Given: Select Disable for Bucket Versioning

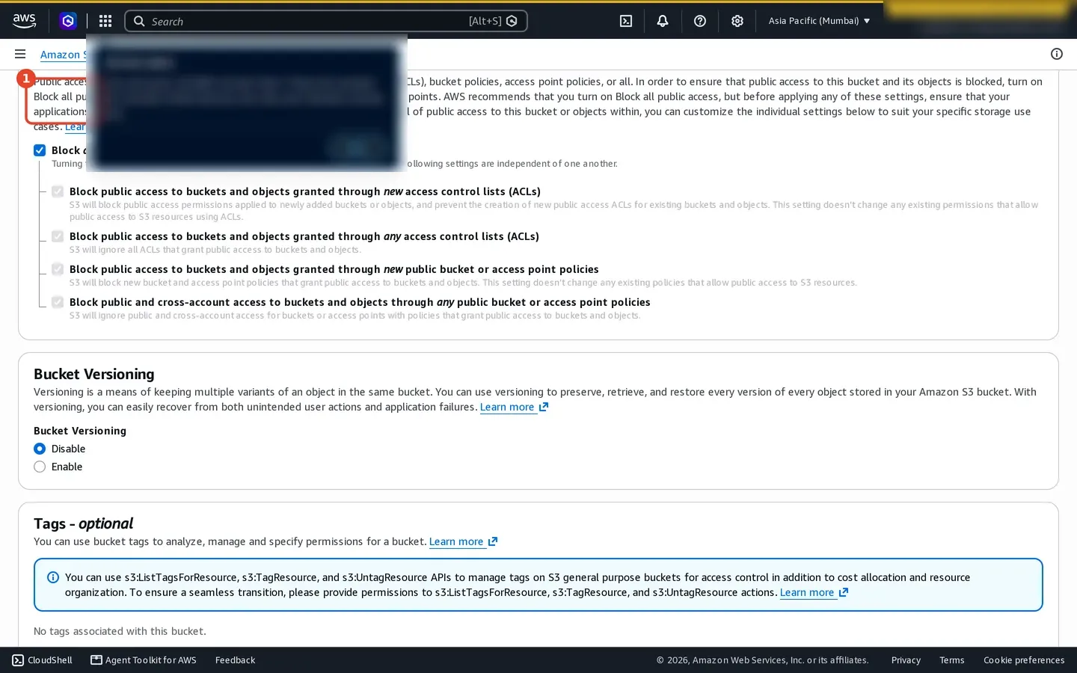Looking at the screenshot, I should (40, 449).
